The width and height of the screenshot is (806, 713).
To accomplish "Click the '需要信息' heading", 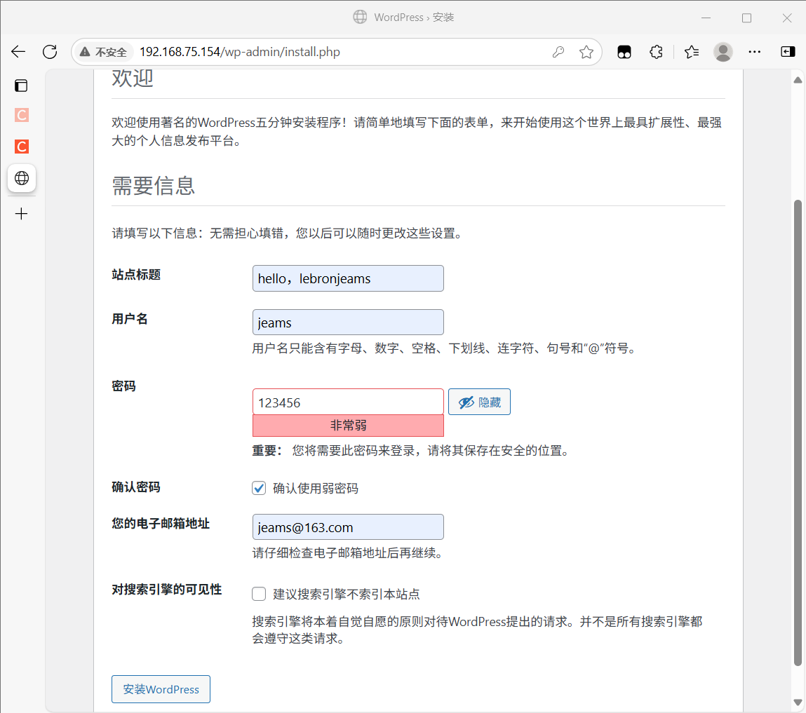I will click(153, 186).
